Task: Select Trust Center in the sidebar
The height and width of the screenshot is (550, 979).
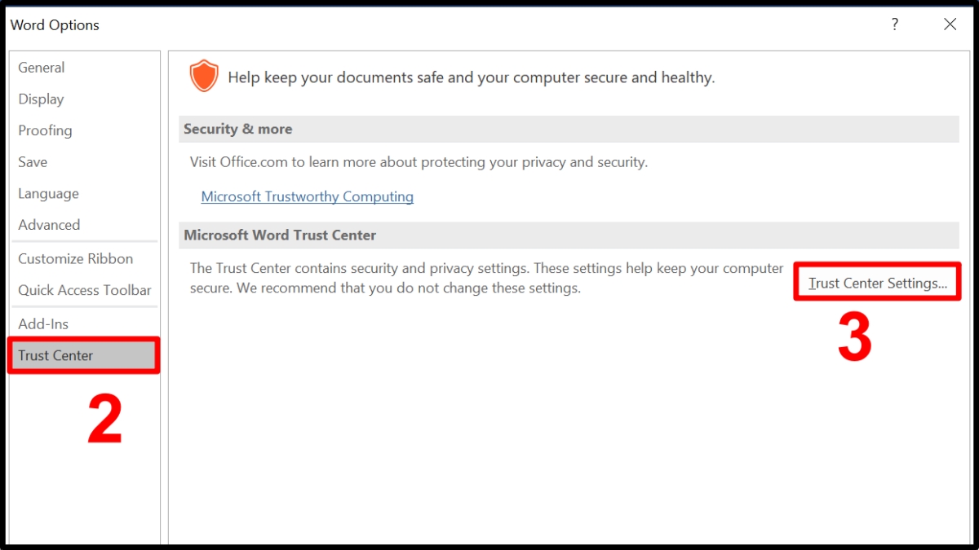Action: (55, 355)
